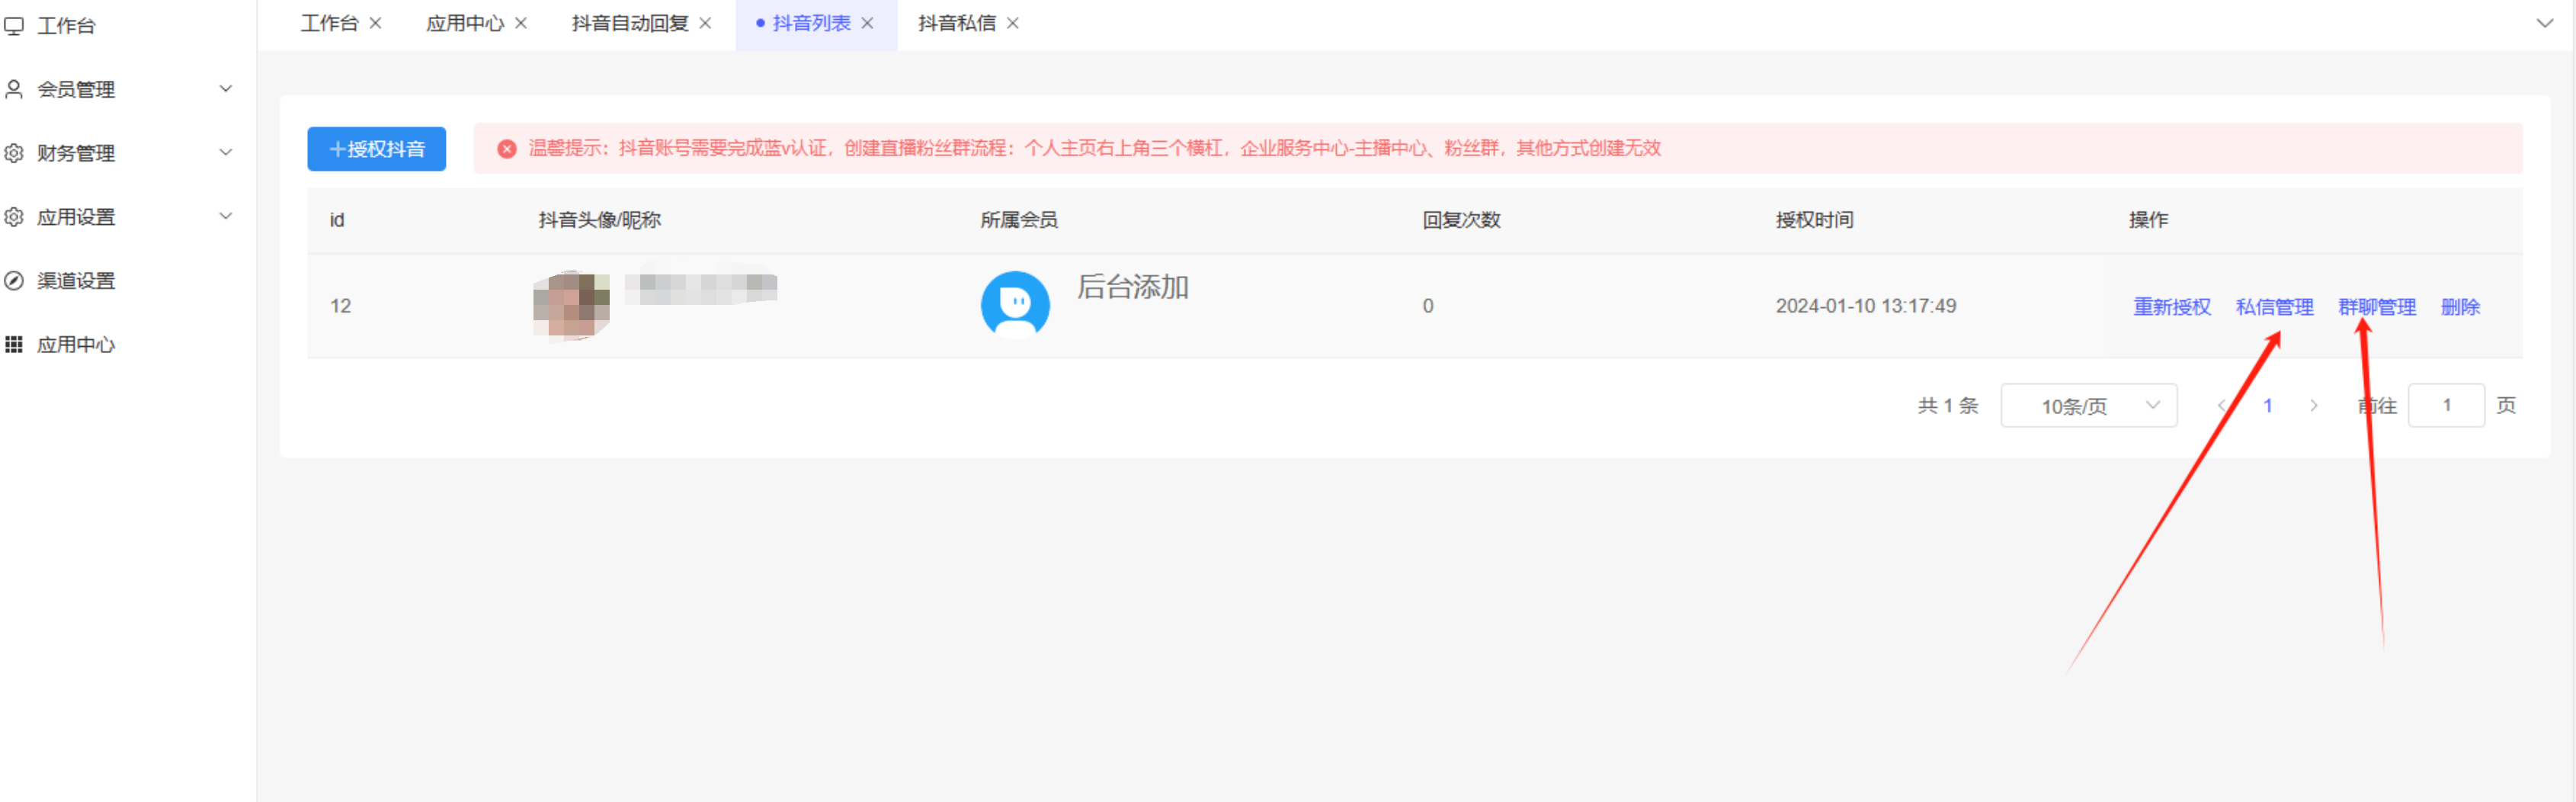Screen dimensions: 2576x802
Task: Switch to the 应用中心 tab
Action: pos(465,23)
